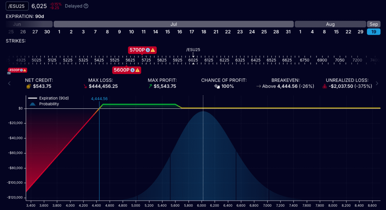Select the Jul month bar
The height and width of the screenshot is (210, 386).
pyautogui.click(x=174, y=24)
